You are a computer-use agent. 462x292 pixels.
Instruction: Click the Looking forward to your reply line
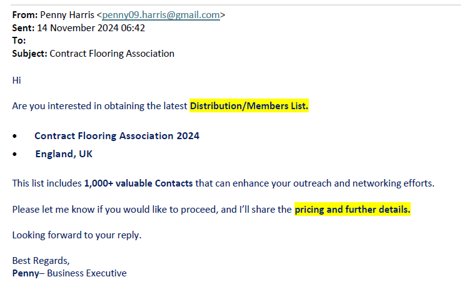point(77,235)
